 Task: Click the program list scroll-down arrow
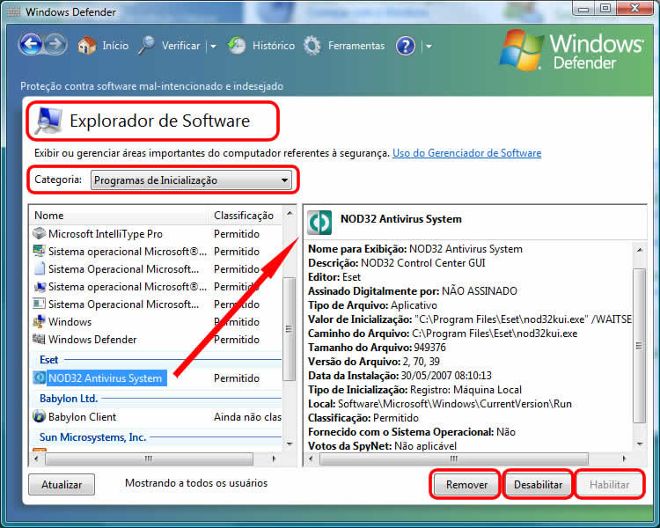coord(290,444)
